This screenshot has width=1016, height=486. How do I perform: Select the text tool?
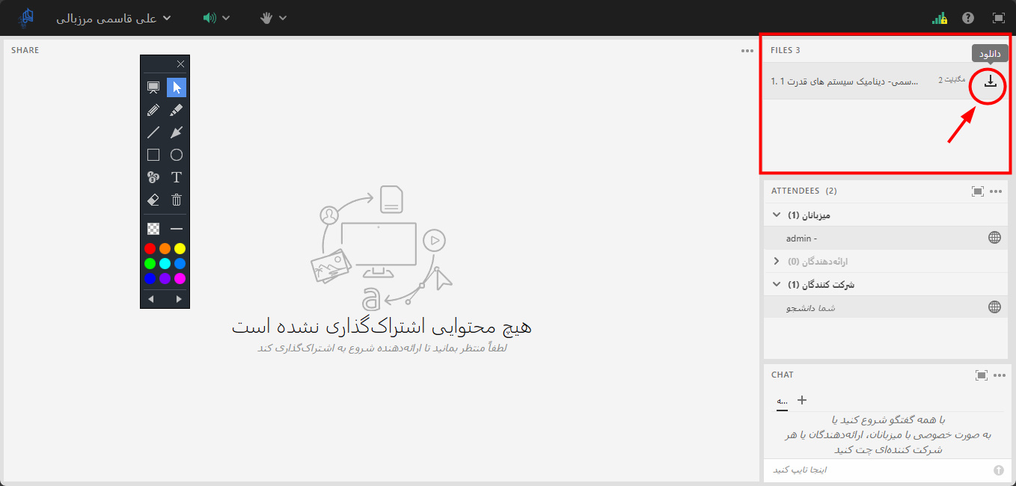point(177,177)
